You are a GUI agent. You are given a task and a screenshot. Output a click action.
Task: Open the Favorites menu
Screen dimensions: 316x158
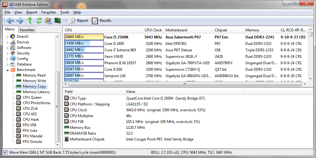click(49, 12)
